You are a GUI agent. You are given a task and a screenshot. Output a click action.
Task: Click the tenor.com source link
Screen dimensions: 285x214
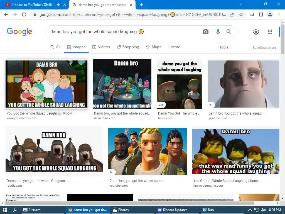coord(165,118)
